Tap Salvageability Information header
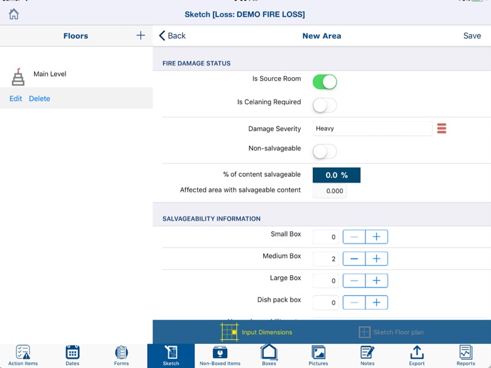Screen dimensions: 491x368 click(211, 219)
